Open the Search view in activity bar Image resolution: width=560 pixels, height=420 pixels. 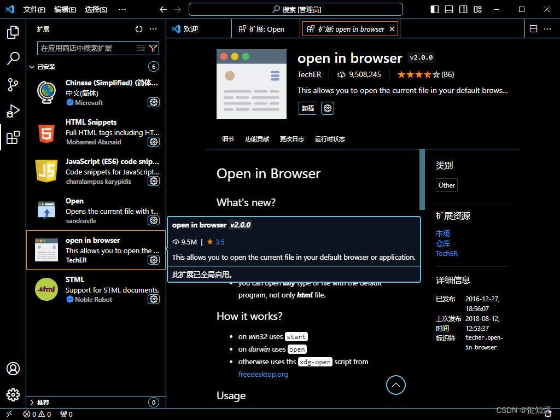pos(13,58)
